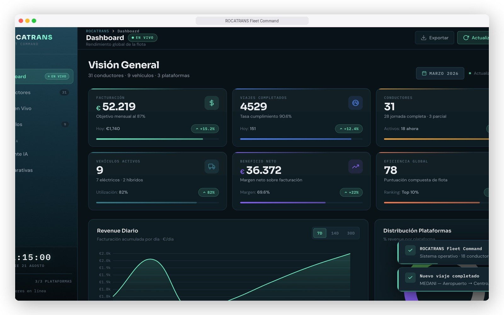Open the IA assistant sidebar item
This screenshot has width=504, height=315.
point(44,154)
